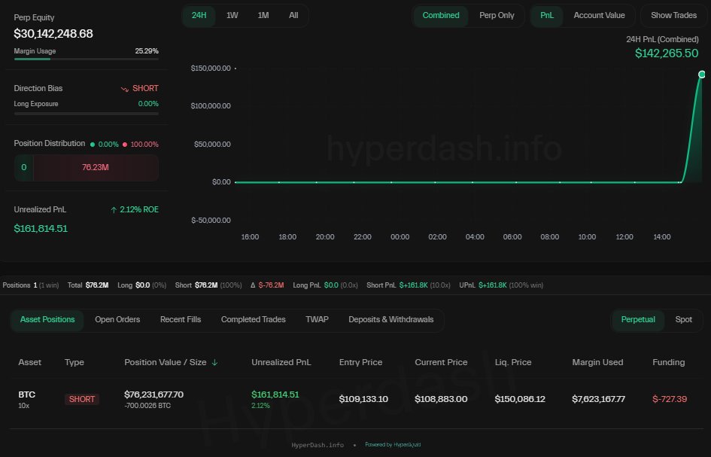Click the Long Exposure bar
This screenshot has width=711, height=457.
87,114
